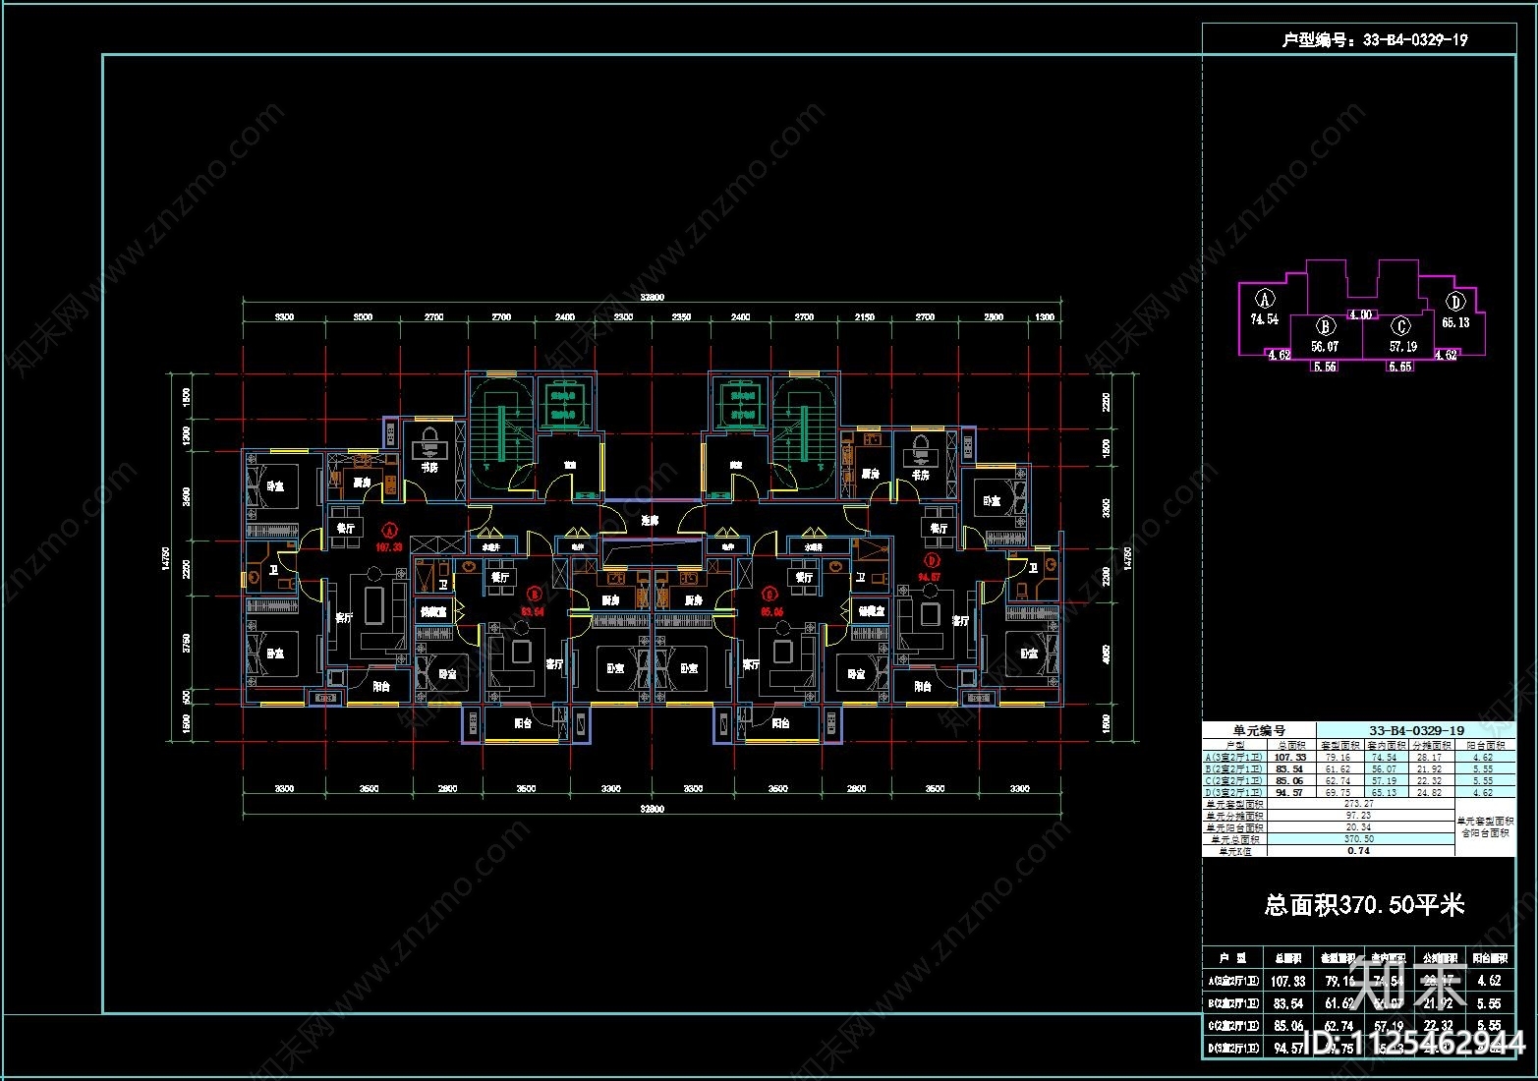This screenshot has width=1538, height=1081.
Task: Click the 书房 label in unit D
Action: [921, 475]
